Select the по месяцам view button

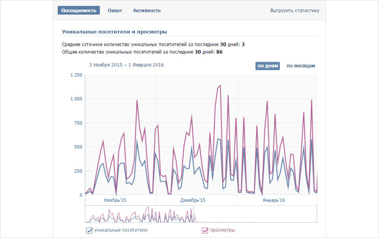point(301,66)
